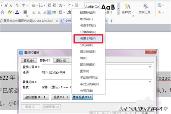This screenshot has height=114, width=171.
Task: Apply distributed alignment
Action: [x=54, y=12]
